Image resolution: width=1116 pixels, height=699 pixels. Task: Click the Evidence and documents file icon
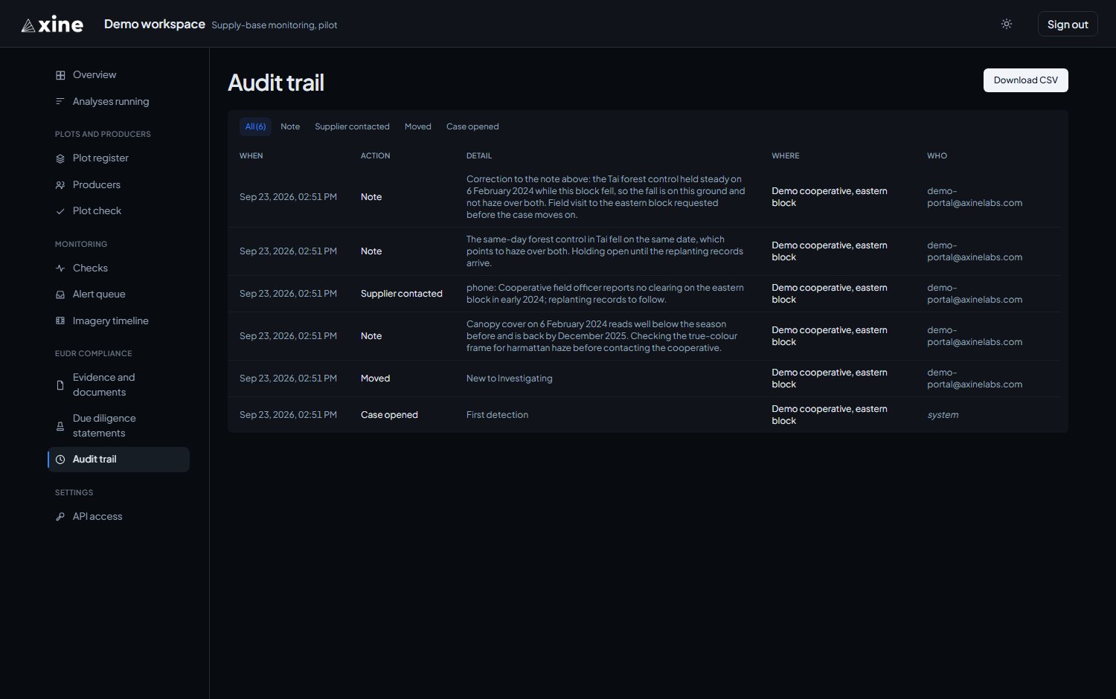tap(60, 385)
